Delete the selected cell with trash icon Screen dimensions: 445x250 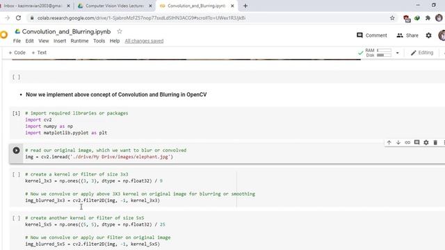[435, 142]
